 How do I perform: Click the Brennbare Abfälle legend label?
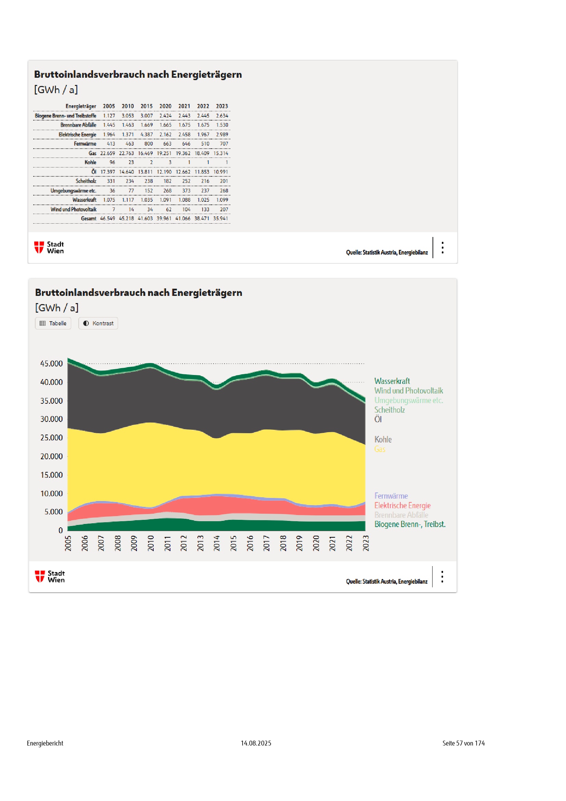(x=401, y=515)
